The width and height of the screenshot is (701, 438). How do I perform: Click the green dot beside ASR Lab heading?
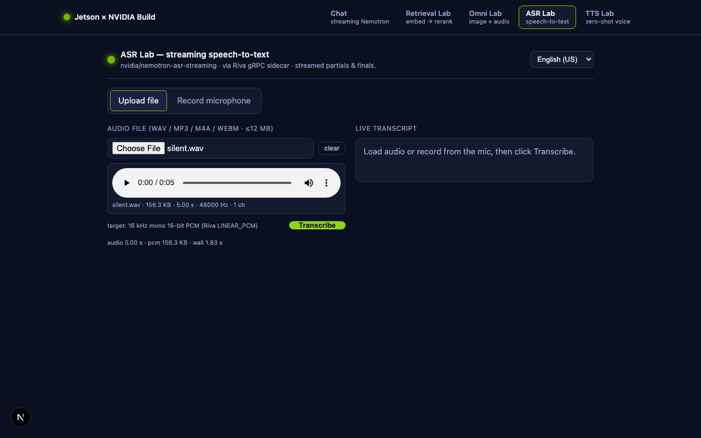click(x=111, y=60)
